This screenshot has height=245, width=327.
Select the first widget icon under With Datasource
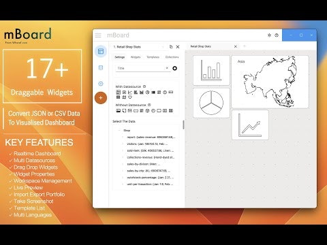[x=118, y=92]
